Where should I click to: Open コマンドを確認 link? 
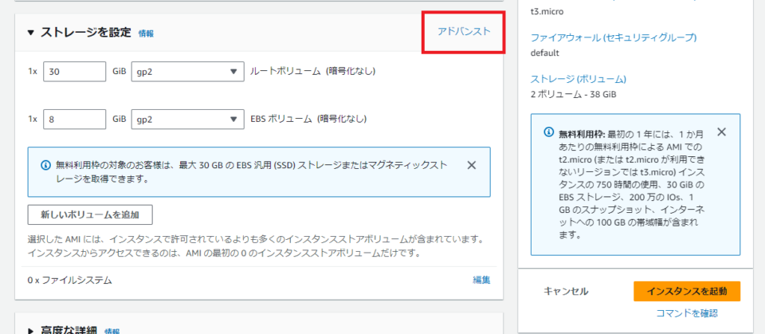coord(687,313)
